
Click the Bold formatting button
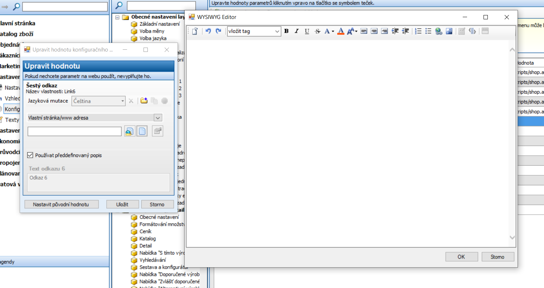pyautogui.click(x=286, y=31)
